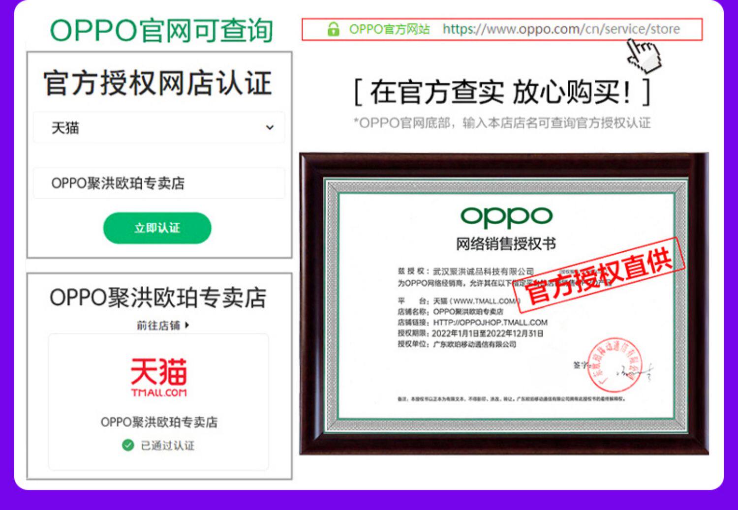Viewport: 738px width, 510px height.
Task: Click the 授权单位 广东欧珀移动通信有限公司 line
Action: [x=457, y=344]
